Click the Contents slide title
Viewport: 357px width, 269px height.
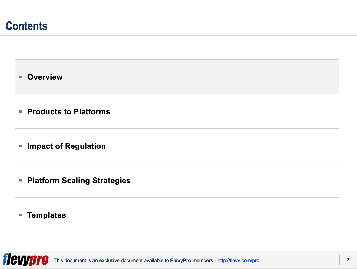pos(26,26)
